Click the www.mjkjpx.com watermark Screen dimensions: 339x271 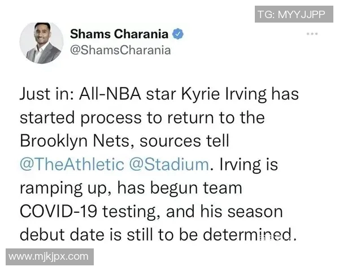pyautogui.click(x=48, y=256)
